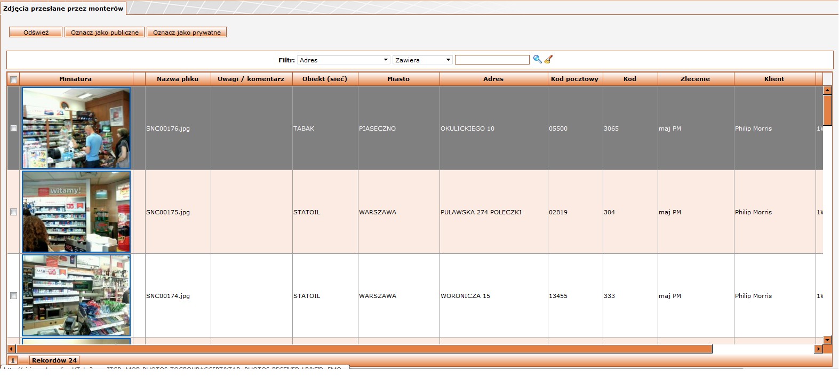The width and height of the screenshot is (839, 378).
Task: Sort by Miniatura column header
Action: coord(75,79)
